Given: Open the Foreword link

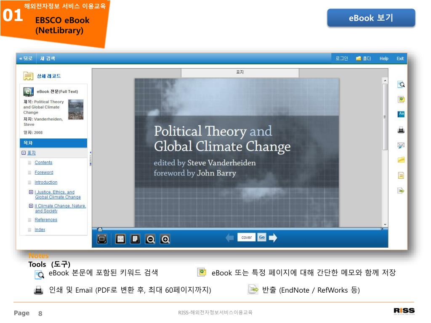Looking at the screenshot, I should click(x=44, y=172).
